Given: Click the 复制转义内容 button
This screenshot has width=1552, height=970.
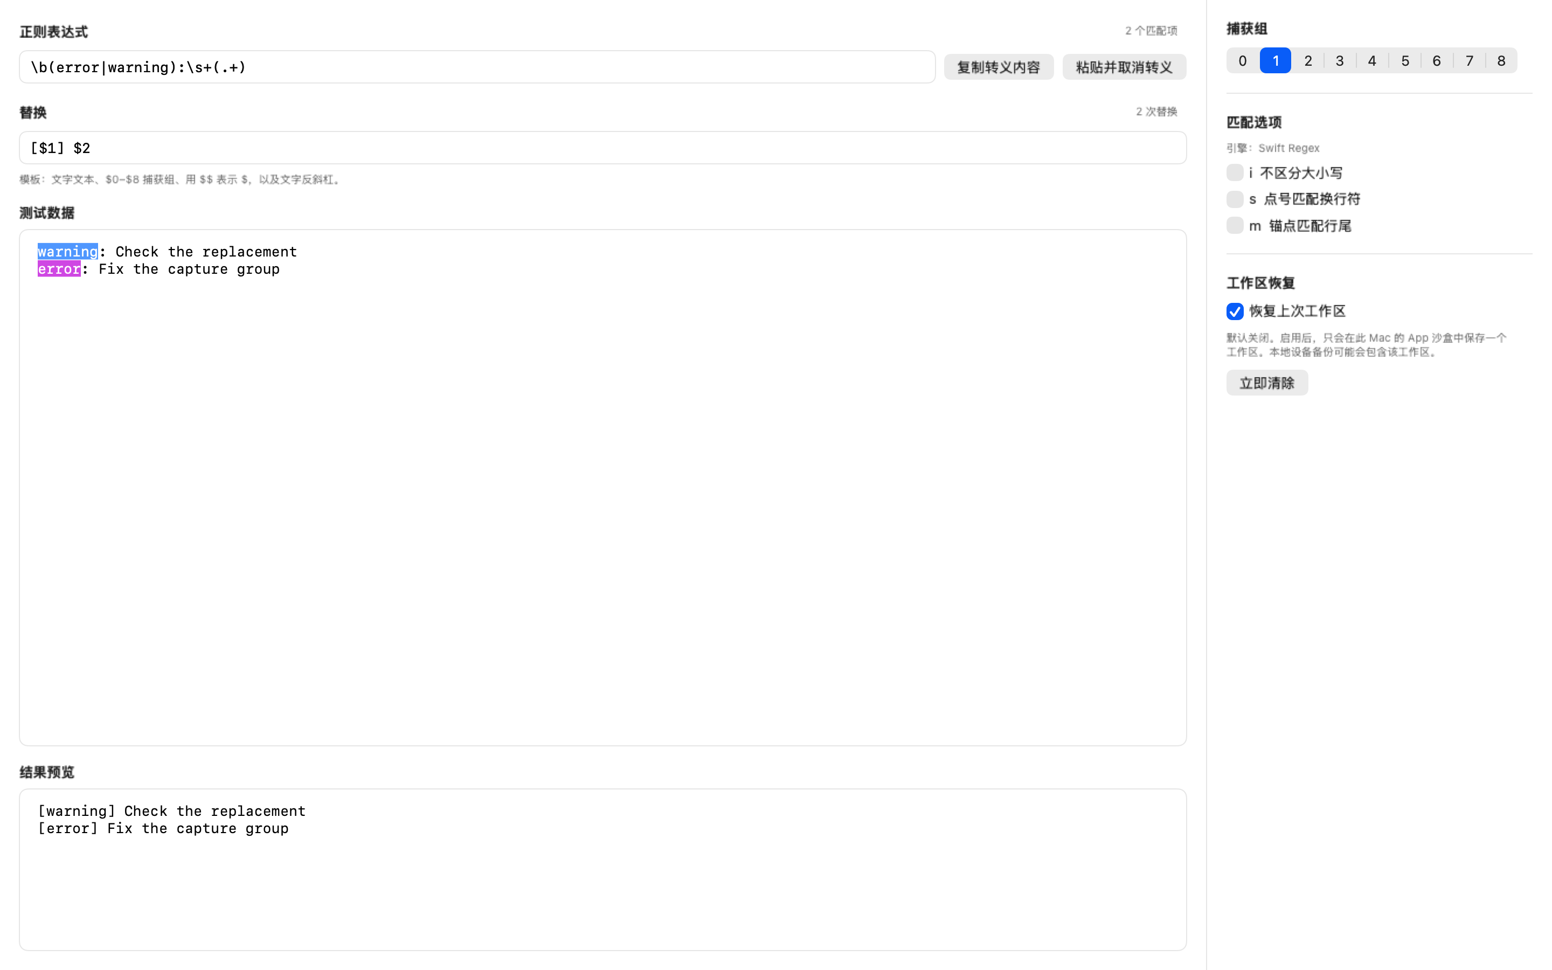Looking at the screenshot, I should [x=999, y=67].
